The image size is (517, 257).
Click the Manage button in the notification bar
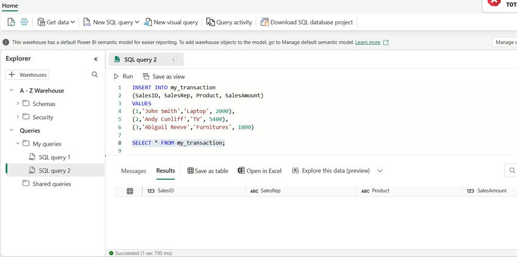coord(504,42)
